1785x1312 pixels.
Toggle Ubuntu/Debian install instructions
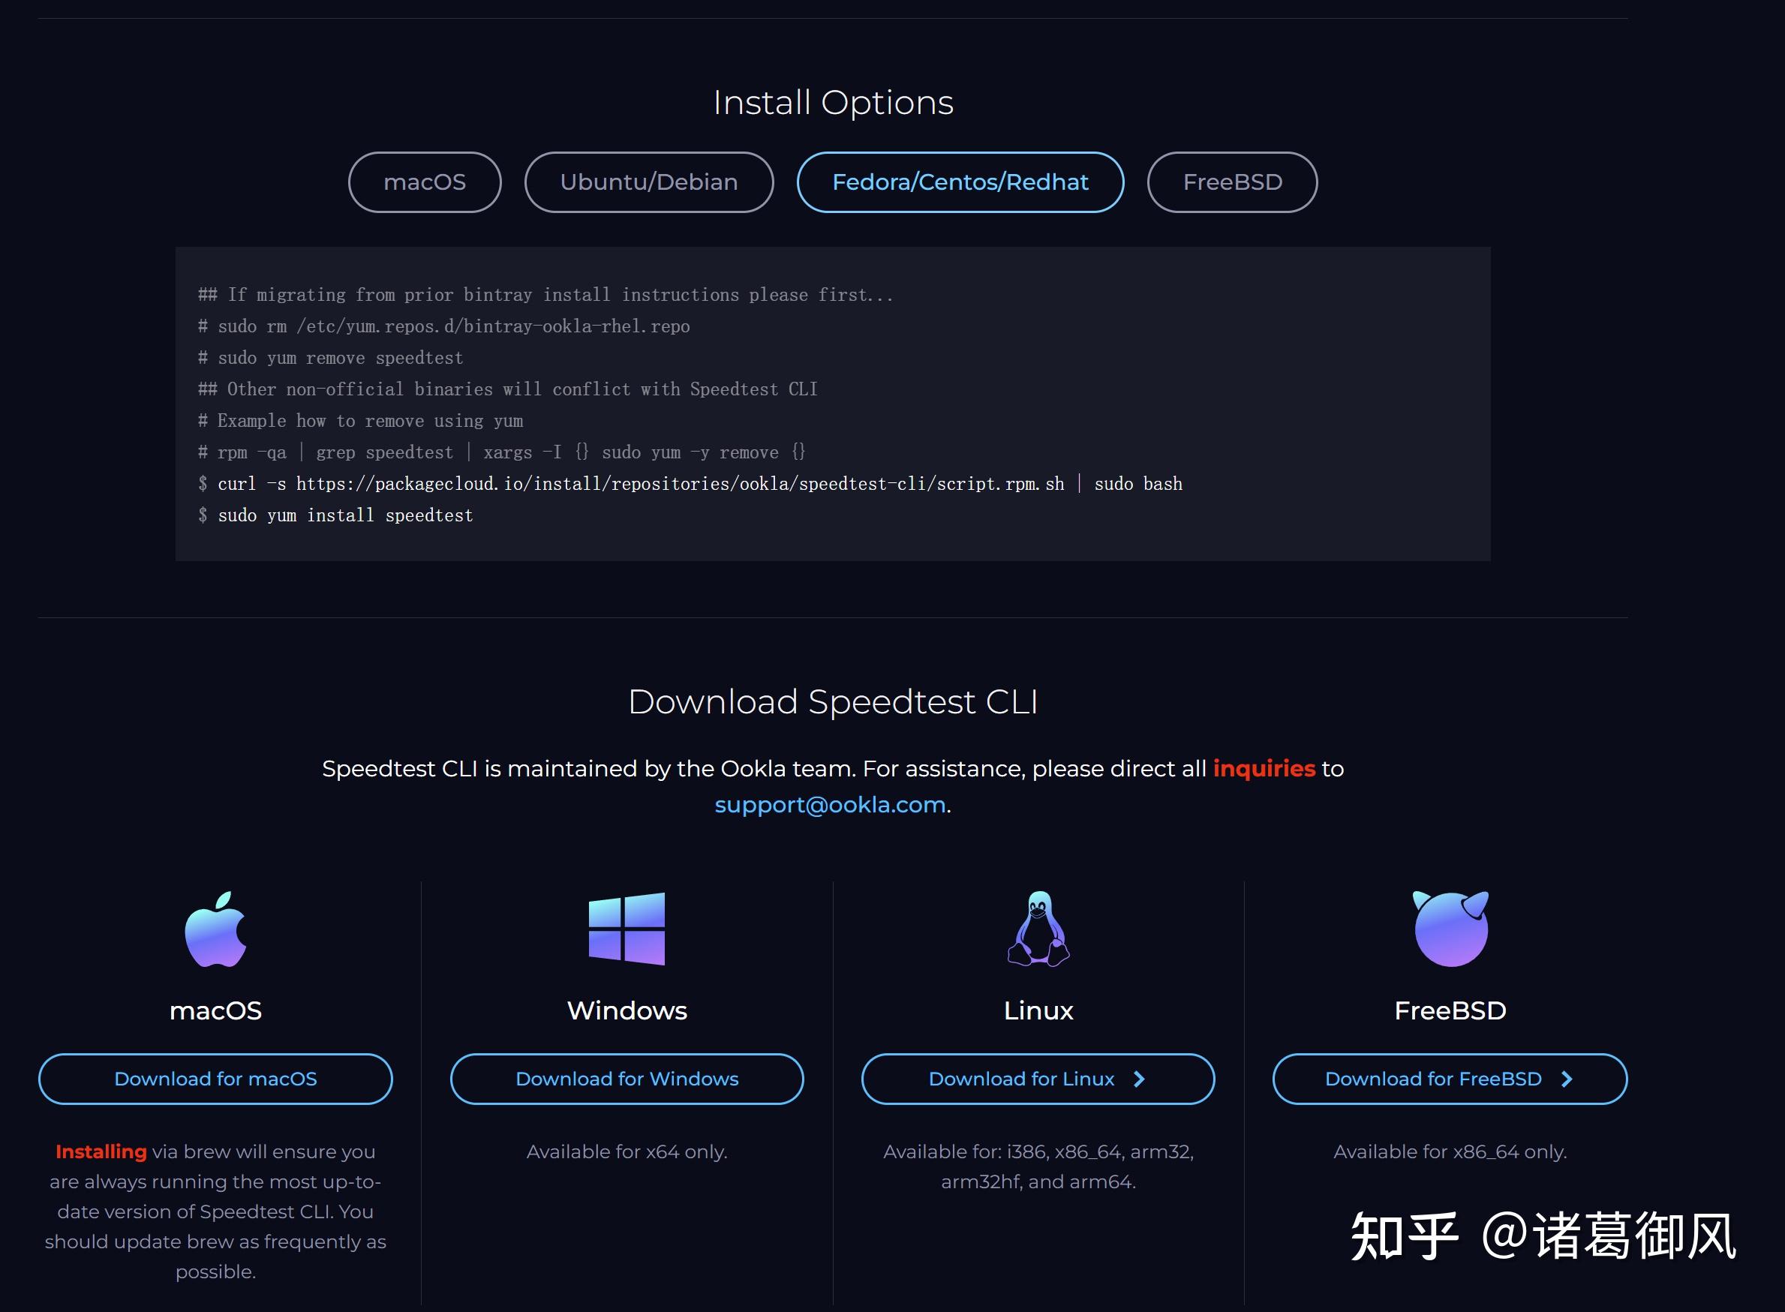click(x=646, y=182)
